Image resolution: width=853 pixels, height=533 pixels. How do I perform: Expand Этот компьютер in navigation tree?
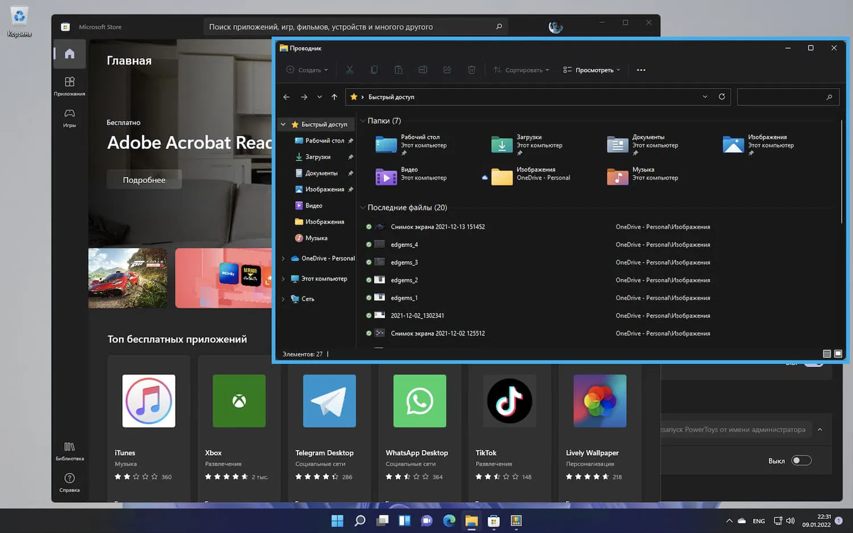click(x=283, y=279)
